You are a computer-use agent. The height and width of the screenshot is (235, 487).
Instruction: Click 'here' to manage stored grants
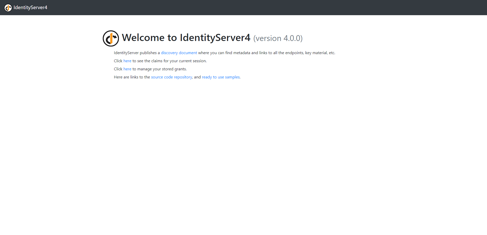127,69
